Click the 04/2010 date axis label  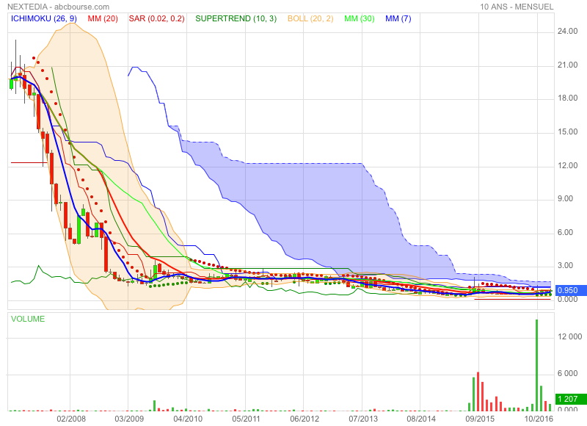click(188, 419)
